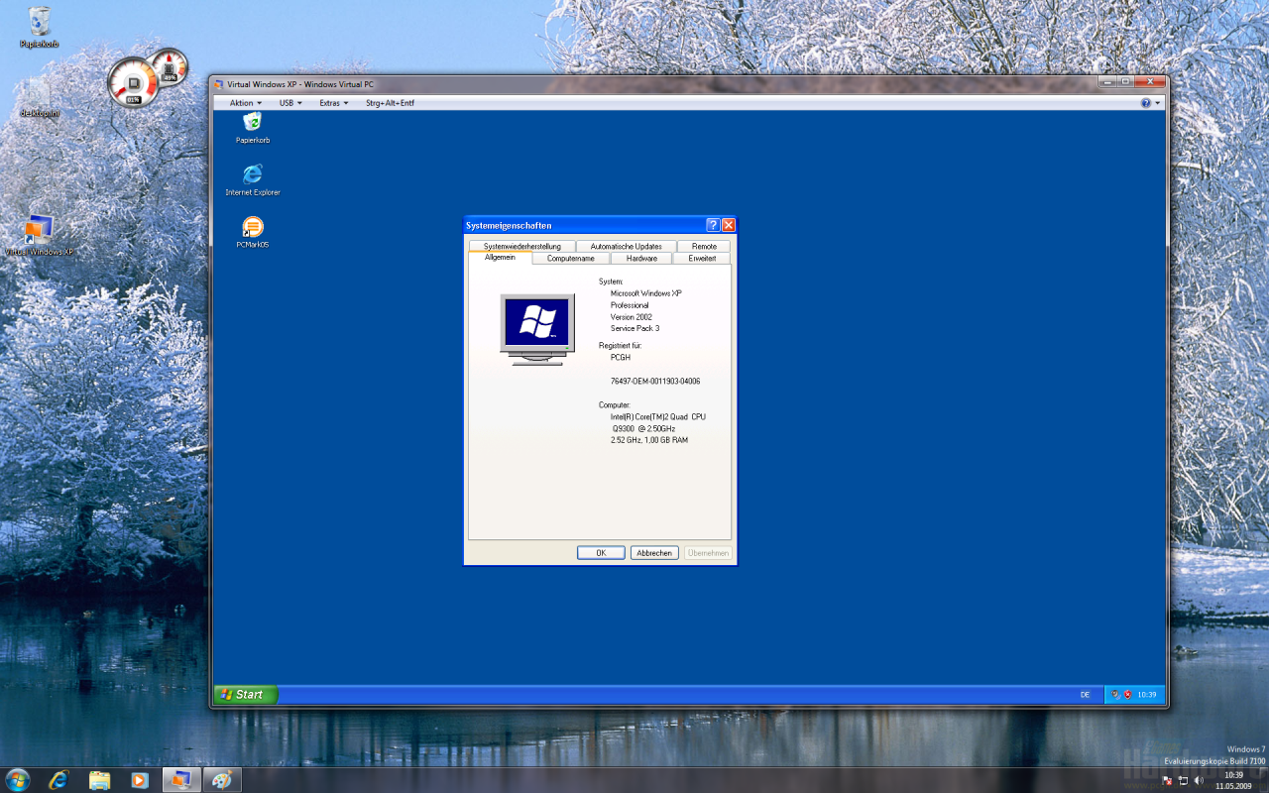This screenshot has height=793, width=1269.
Task: Open the Aktion dropdown menu
Action: coord(246,103)
